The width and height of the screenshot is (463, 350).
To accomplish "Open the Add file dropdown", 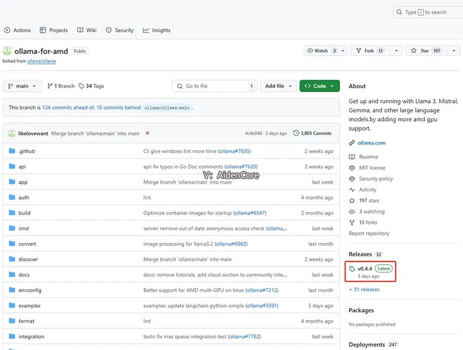I will point(278,86).
